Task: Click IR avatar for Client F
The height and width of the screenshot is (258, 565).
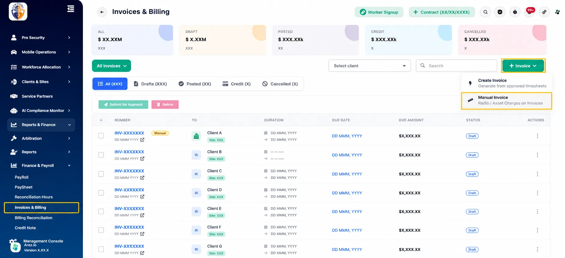Action: [196, 230]
